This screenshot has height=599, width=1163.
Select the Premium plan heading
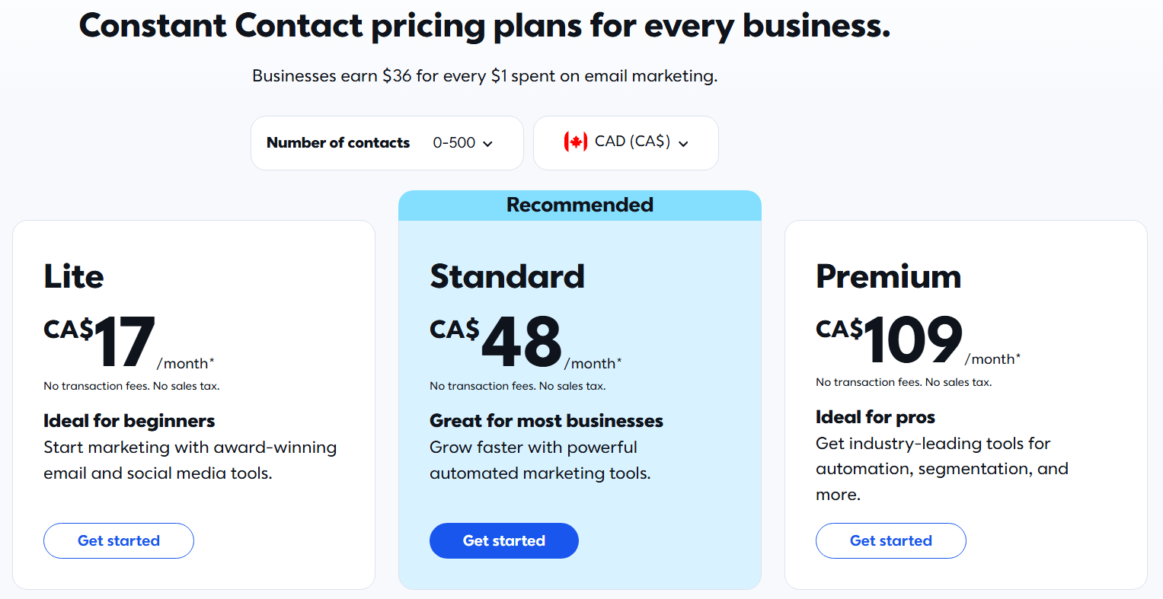(888, 276)
